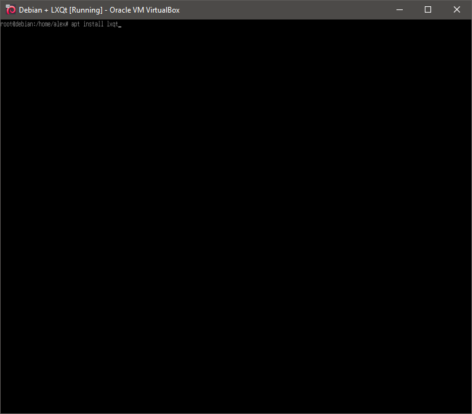The height and width of the screenshot is (414, 472).
Task: Minimize the VirtualBox VM window
Action: coord(400,9)
